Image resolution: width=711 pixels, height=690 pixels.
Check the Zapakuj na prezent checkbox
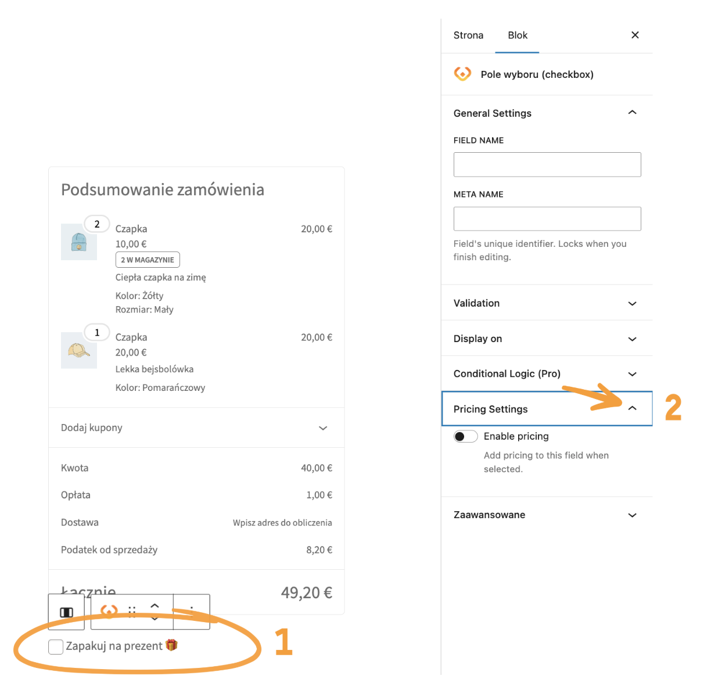(55, 646)
